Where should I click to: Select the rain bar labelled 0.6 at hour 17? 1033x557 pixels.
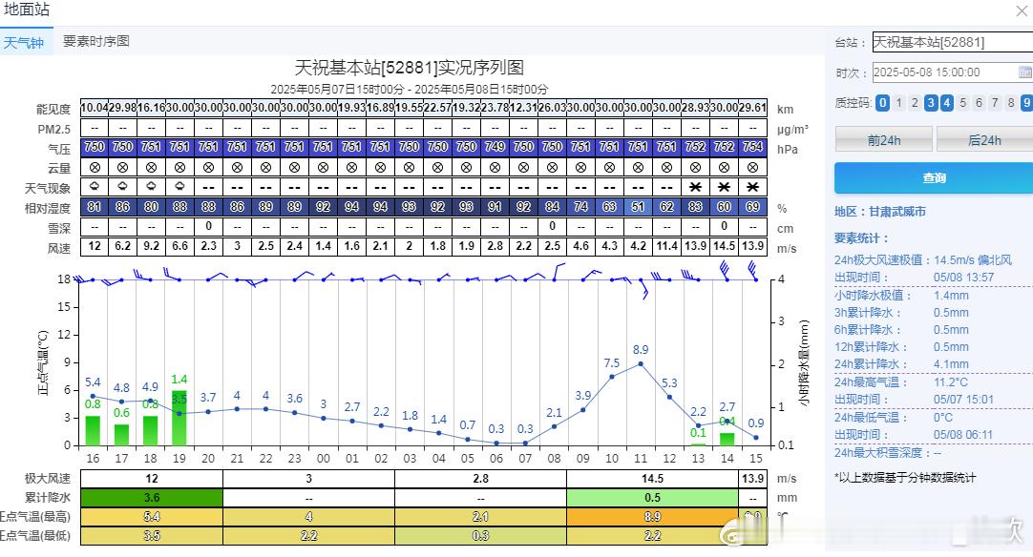(x=122, y=435)
